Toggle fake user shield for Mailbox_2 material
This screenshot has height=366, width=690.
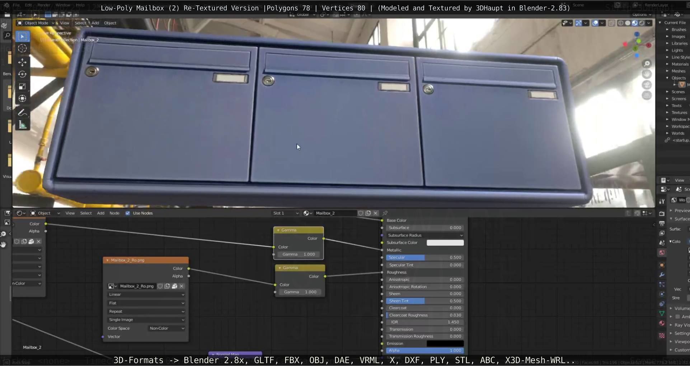(x=361, y=213)
